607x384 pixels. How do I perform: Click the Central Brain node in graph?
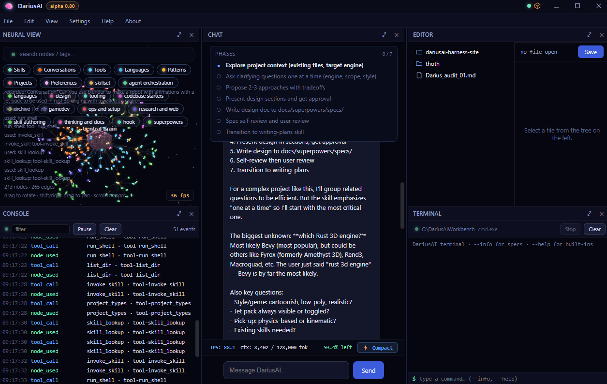pos(99,140)
